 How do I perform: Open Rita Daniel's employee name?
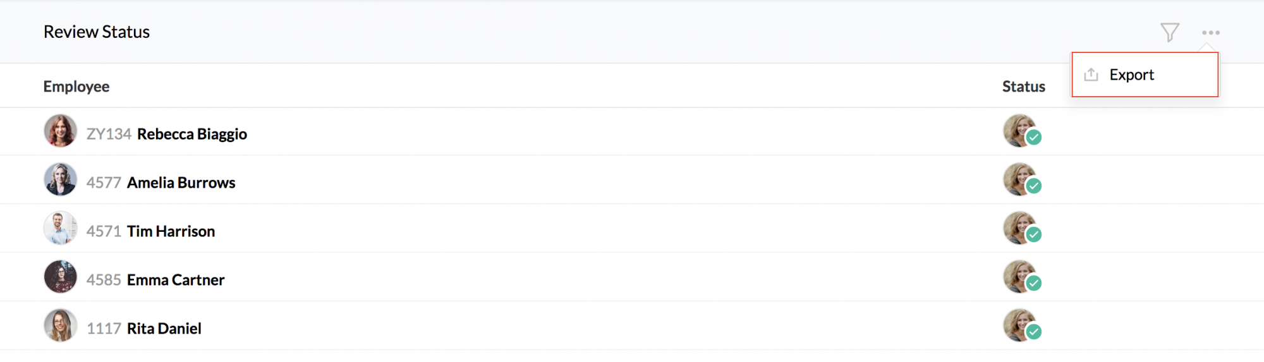click(x=164, y=329)
